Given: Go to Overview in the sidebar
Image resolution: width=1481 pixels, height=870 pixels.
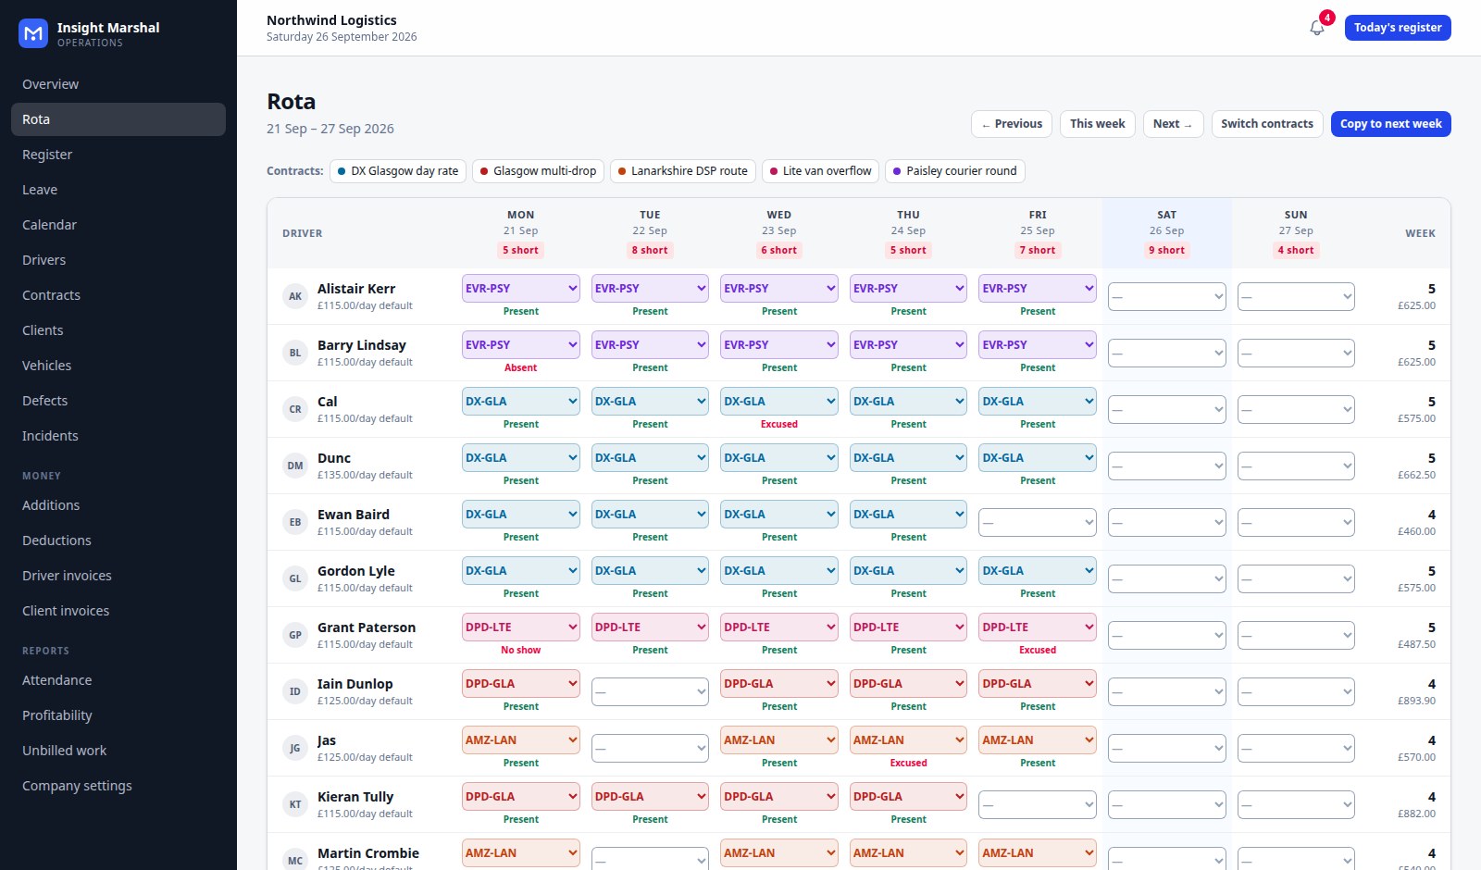Looking at the screenshot, I should 118,84.
